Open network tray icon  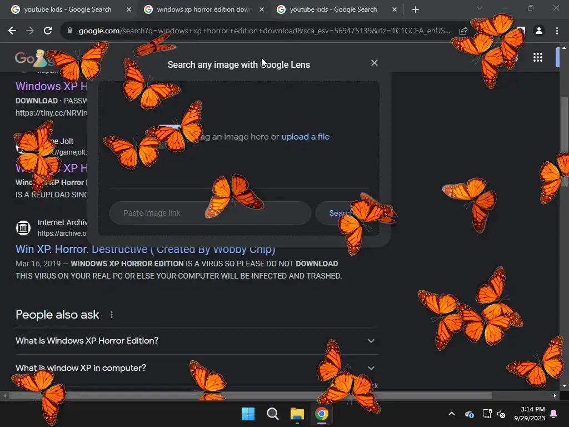tap(487, 414)
